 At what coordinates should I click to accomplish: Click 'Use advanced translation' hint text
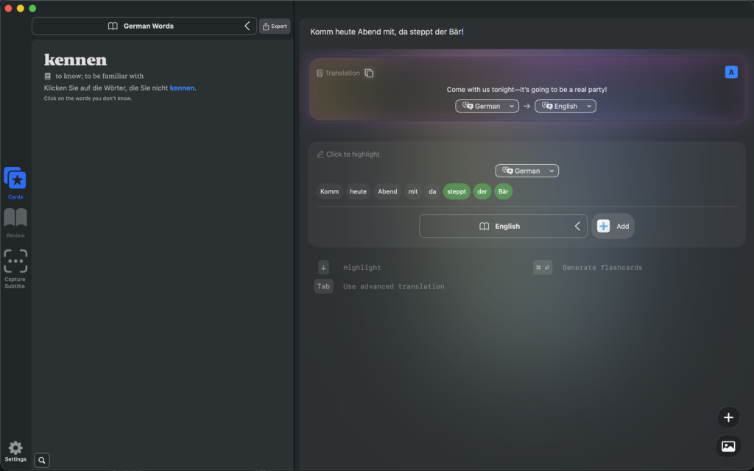393,286
